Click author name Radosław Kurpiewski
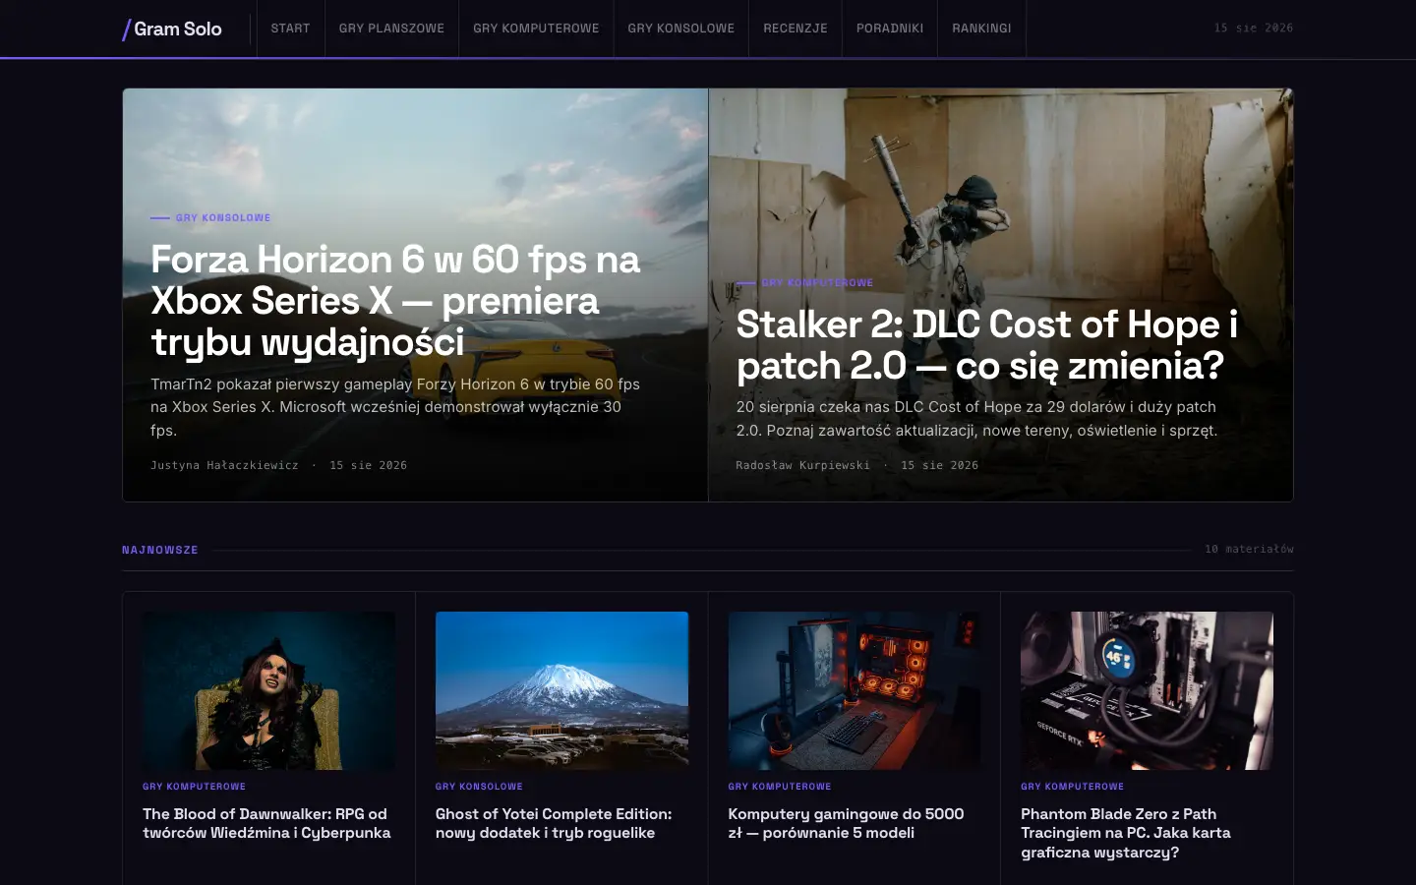Viewport: 1416px width, 885px height. coord(802,466)
